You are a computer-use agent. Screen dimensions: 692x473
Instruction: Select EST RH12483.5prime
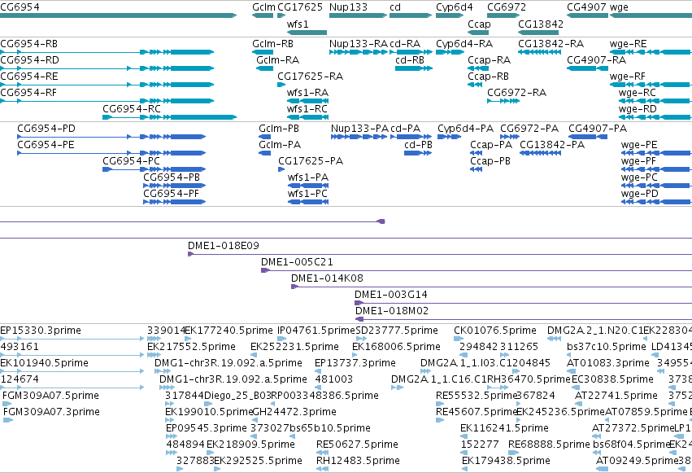358,461
